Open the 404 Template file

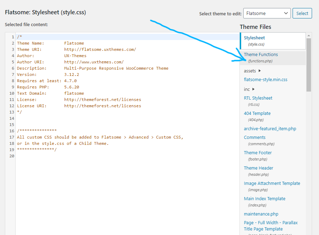[x=257, y=113]
